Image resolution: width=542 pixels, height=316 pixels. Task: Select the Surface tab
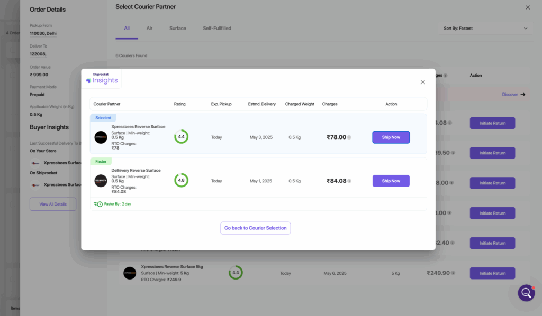point(177,29)
